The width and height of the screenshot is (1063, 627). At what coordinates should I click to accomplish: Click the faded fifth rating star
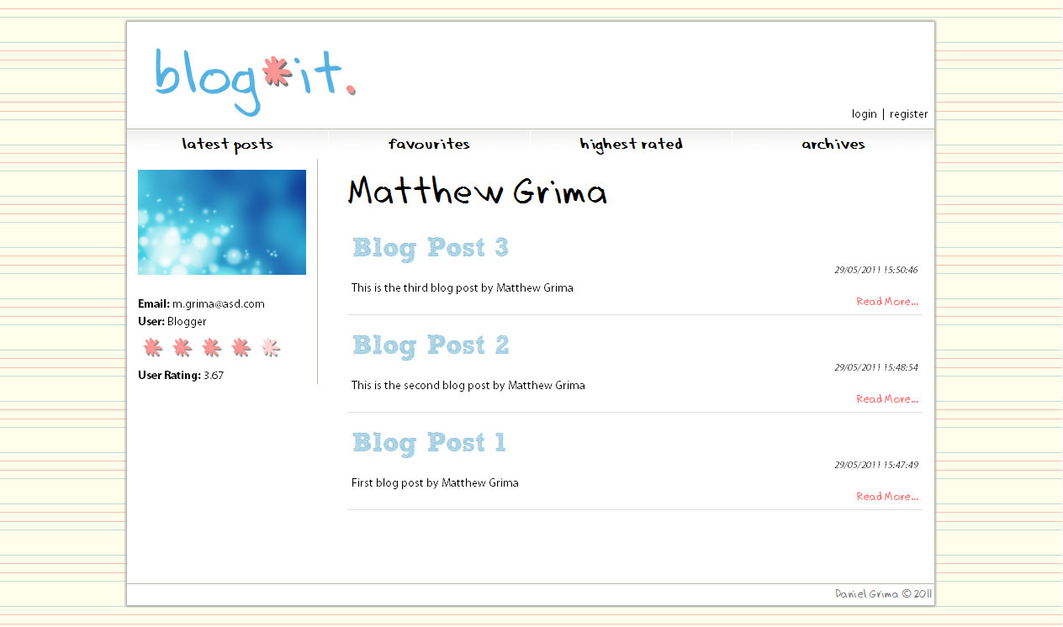pyautogui.click(x=270, y=347)
